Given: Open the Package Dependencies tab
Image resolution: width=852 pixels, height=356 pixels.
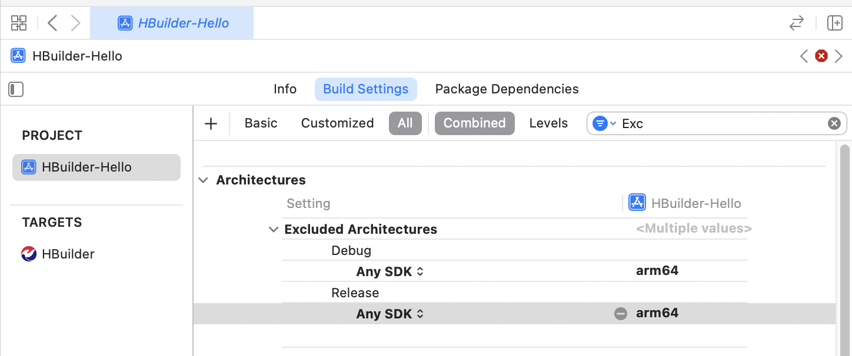Looking at the screenshot, I should point(507,89).
